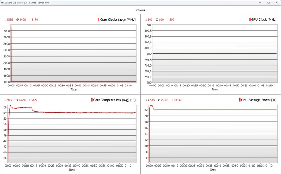Click the 799,2 y-axis tick in GPU Clock chart
This screenshot has width=281, height=174.
coord(148,77)
